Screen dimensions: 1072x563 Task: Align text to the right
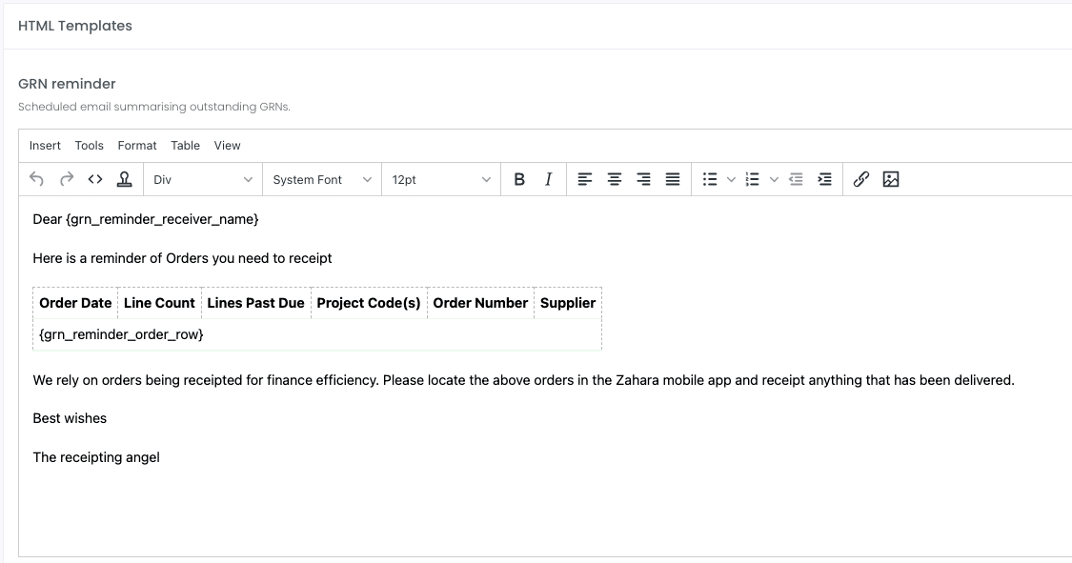[x=643, y=179]
